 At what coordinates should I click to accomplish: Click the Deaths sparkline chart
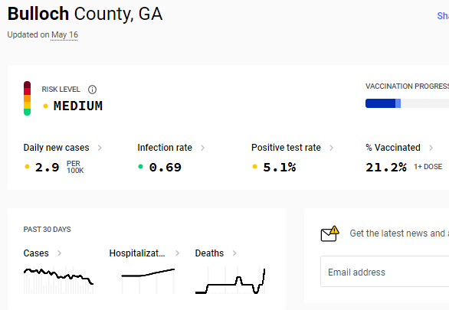point(230,280)
